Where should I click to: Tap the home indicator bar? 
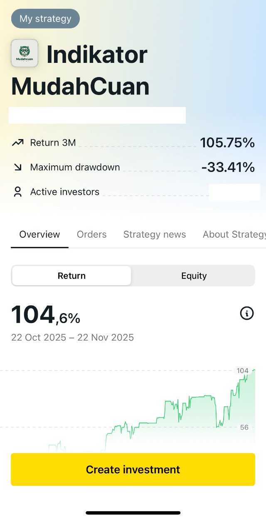tap(133, 513)
